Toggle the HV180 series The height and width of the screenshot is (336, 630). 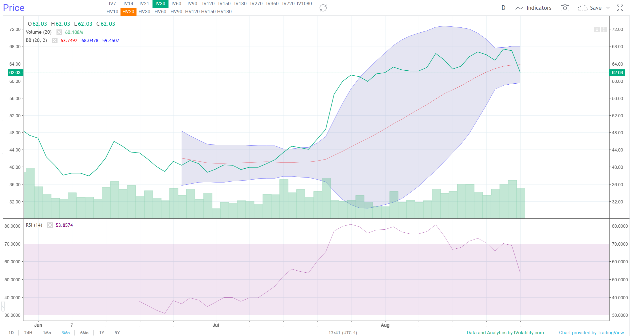coord(224,12)
